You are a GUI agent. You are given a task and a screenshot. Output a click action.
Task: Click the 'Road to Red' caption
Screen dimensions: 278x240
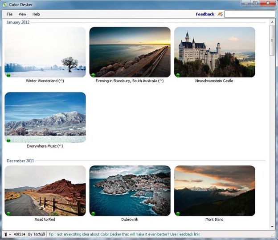pos(45,220)
